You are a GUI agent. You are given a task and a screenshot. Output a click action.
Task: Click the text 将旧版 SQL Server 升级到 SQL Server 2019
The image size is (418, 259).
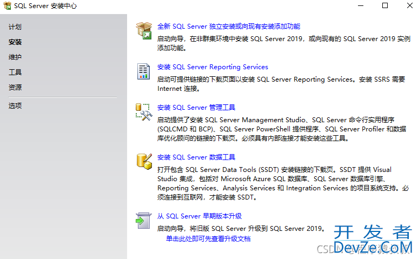(x=256, y=229)
